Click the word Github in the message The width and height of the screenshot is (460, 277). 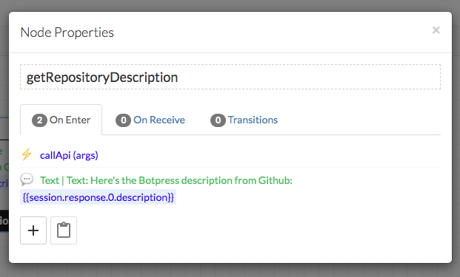pos(274,180)
